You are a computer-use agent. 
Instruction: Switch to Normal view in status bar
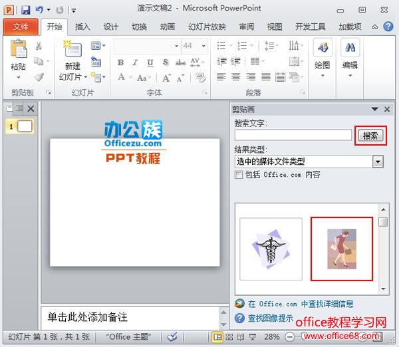[x=217, y=337]
